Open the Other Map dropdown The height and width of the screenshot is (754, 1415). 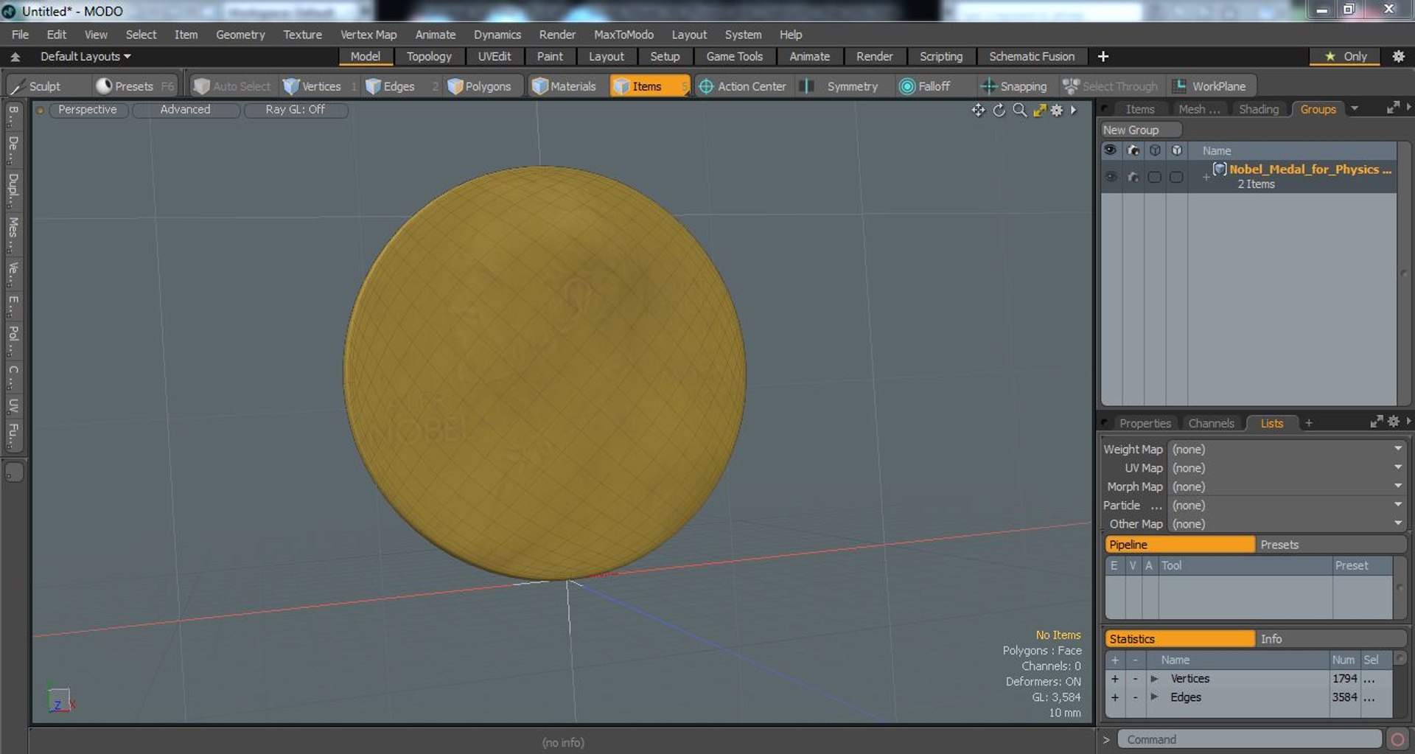1287,523
